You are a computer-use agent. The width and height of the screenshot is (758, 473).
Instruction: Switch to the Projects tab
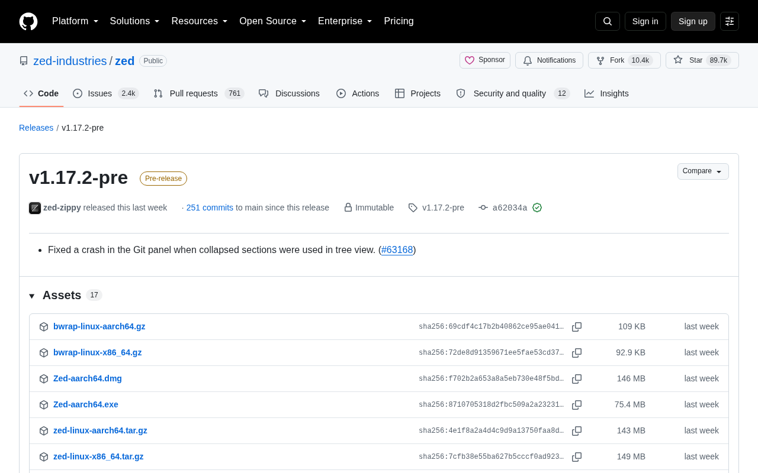[x=417, y=93]
